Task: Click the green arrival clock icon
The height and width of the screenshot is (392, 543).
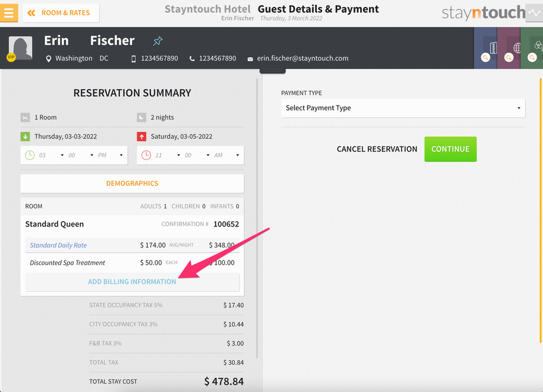Action: [x=30, y=155]
